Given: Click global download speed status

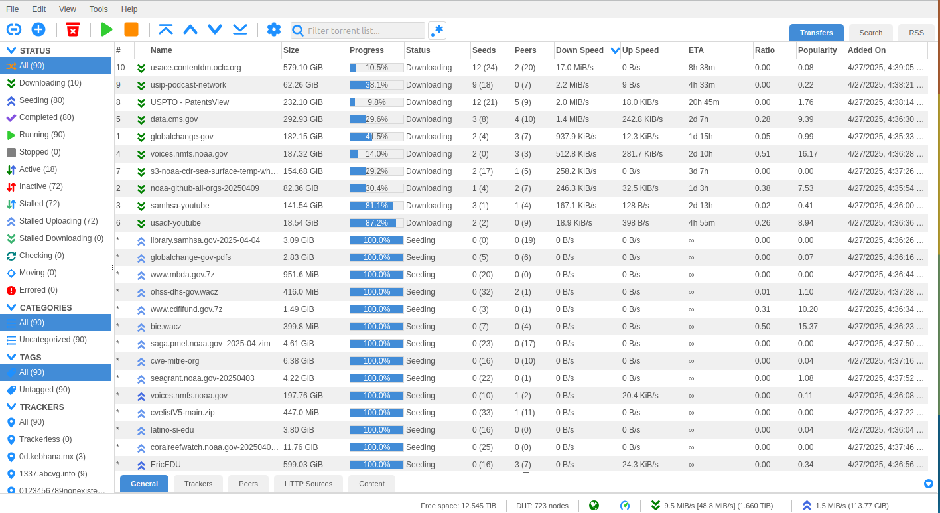Looking at the screenshot, I should [712, 506].
